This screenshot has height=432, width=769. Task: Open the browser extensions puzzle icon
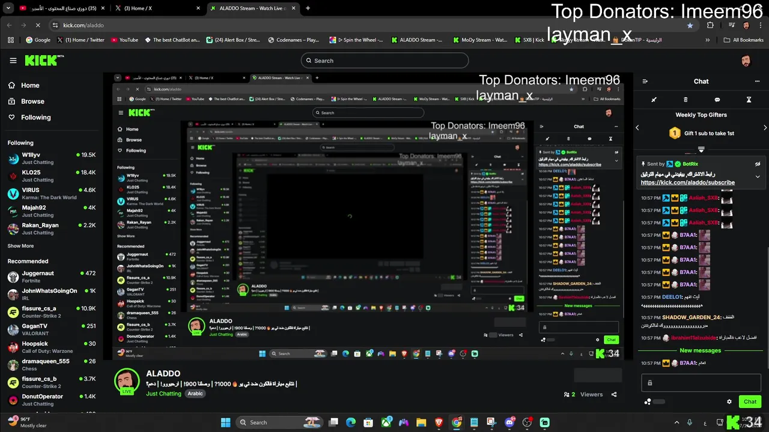710,25
